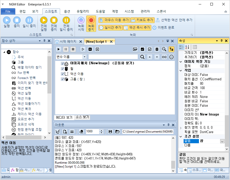Click the check-all filled checkbox toolbar icon
230x180 pixels.
click(142, 49)
